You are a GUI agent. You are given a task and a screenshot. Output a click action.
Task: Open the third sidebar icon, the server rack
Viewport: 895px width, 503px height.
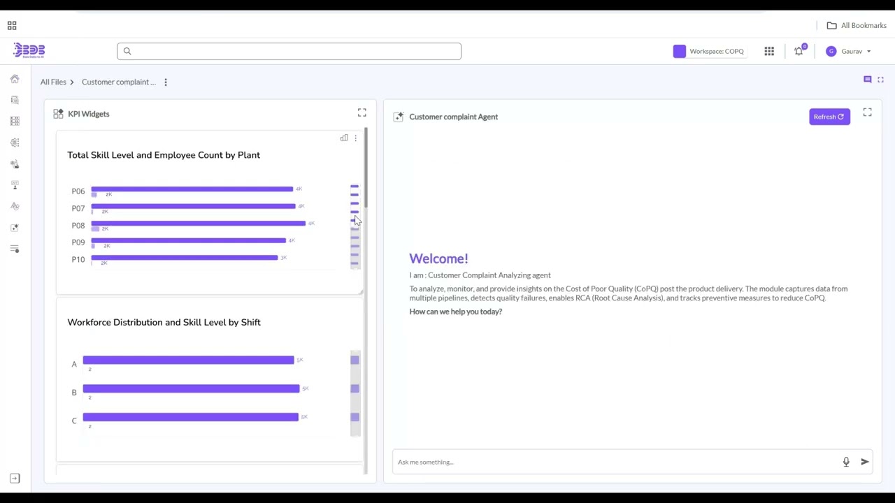coord(15,122)
